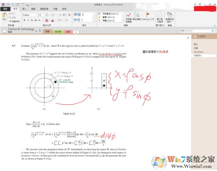Open the Calibri font name dropdown
217x171 pixels.
click(37, 15)
